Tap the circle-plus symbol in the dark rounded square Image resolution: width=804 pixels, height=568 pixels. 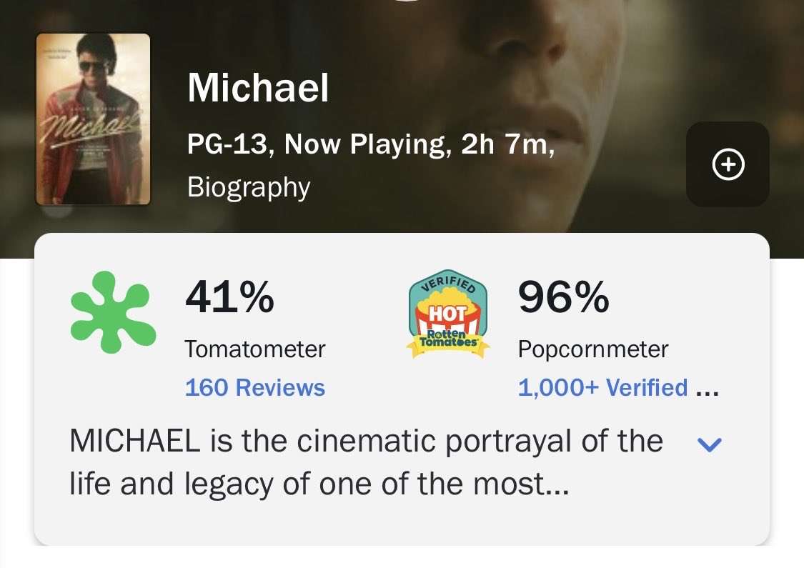pos(727,164)
